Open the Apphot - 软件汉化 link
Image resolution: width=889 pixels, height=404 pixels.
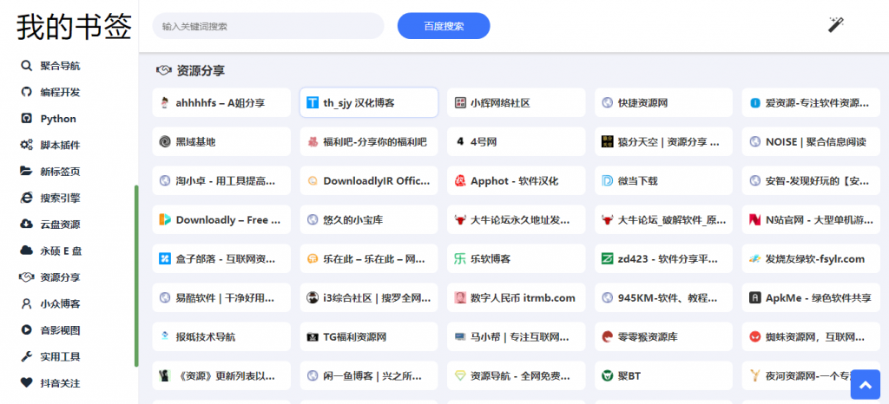(516, 181)
